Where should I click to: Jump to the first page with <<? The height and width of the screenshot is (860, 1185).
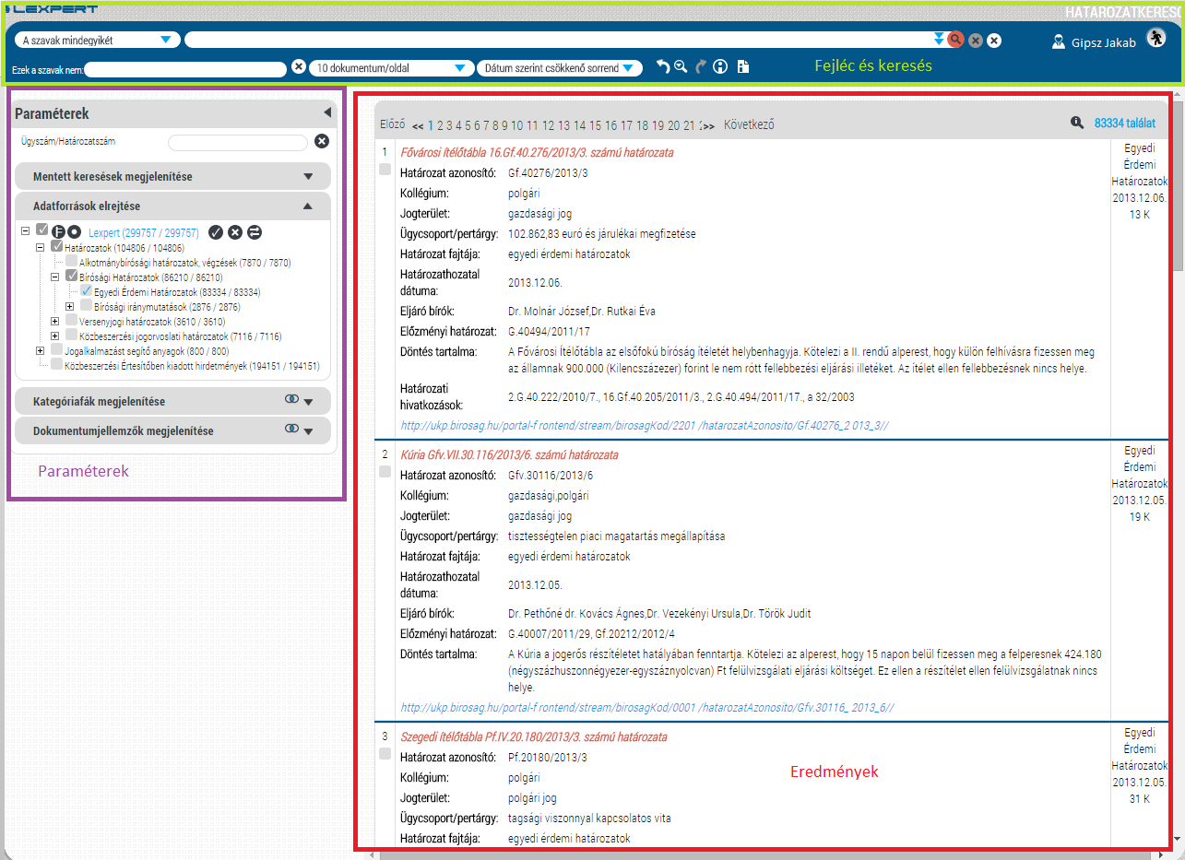coord(418,126)
